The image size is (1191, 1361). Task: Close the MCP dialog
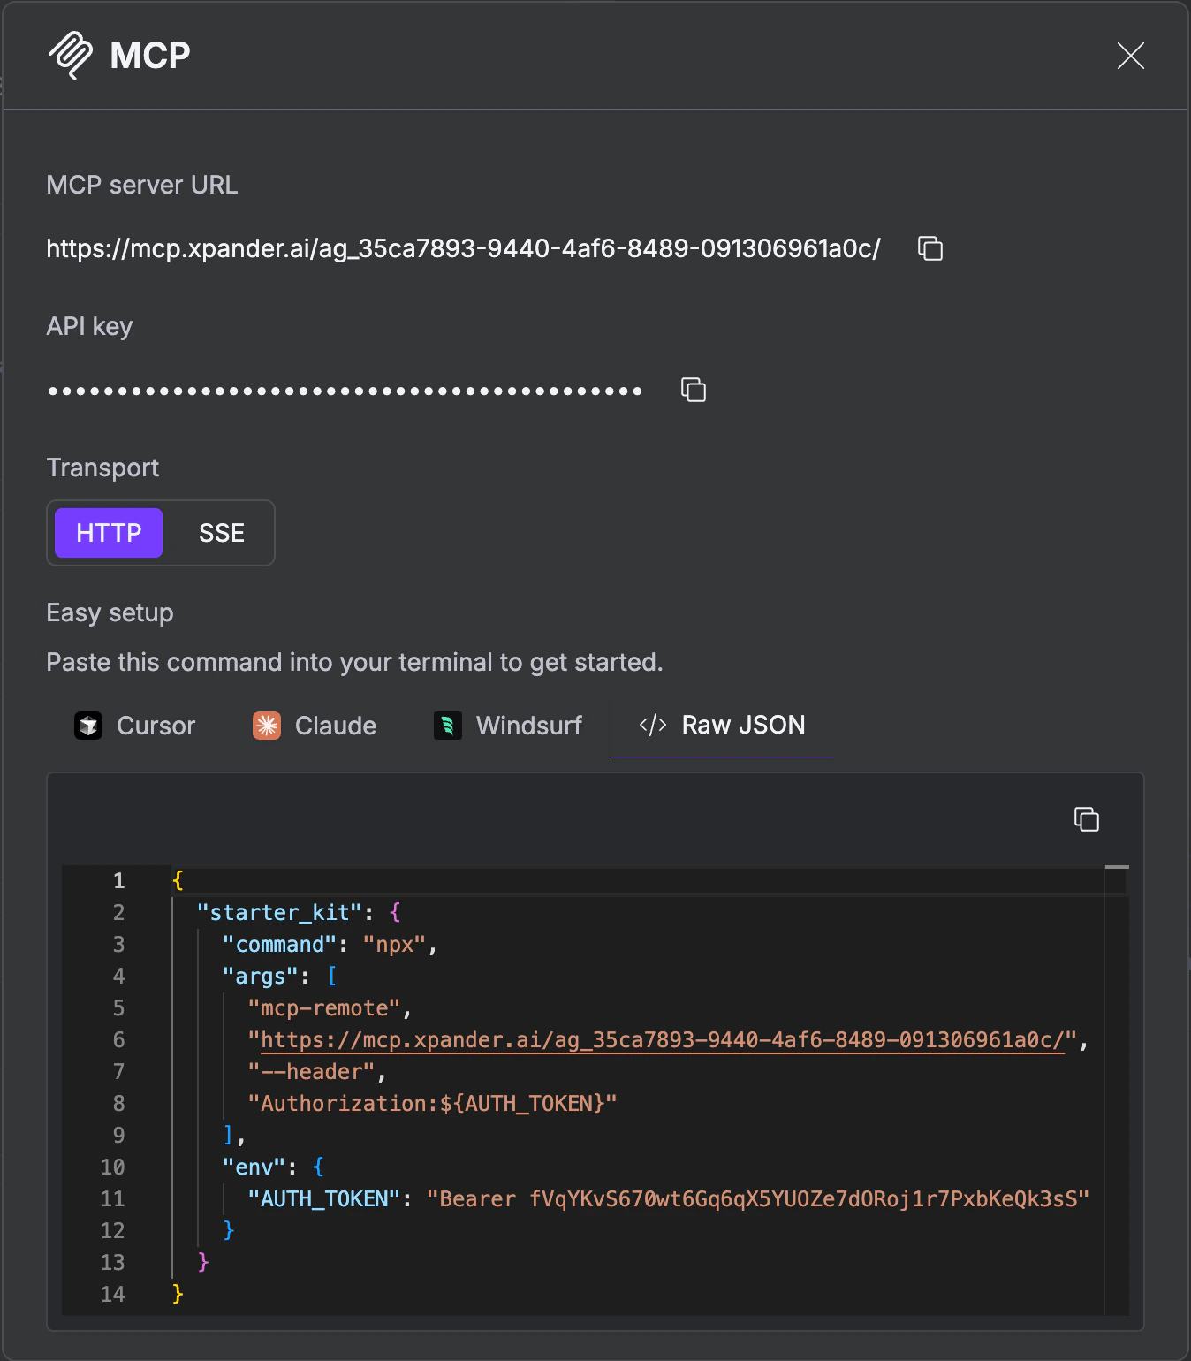1131,56
